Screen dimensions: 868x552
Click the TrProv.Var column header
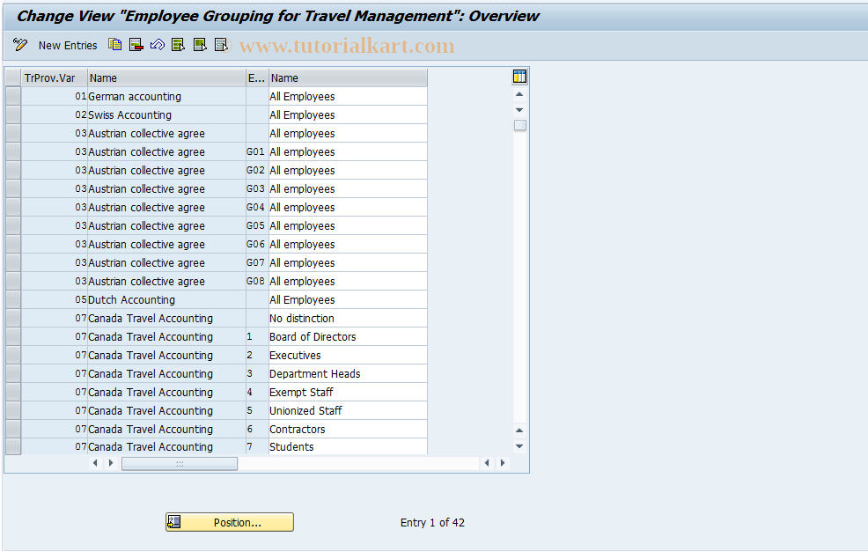[x=55, y=78]
